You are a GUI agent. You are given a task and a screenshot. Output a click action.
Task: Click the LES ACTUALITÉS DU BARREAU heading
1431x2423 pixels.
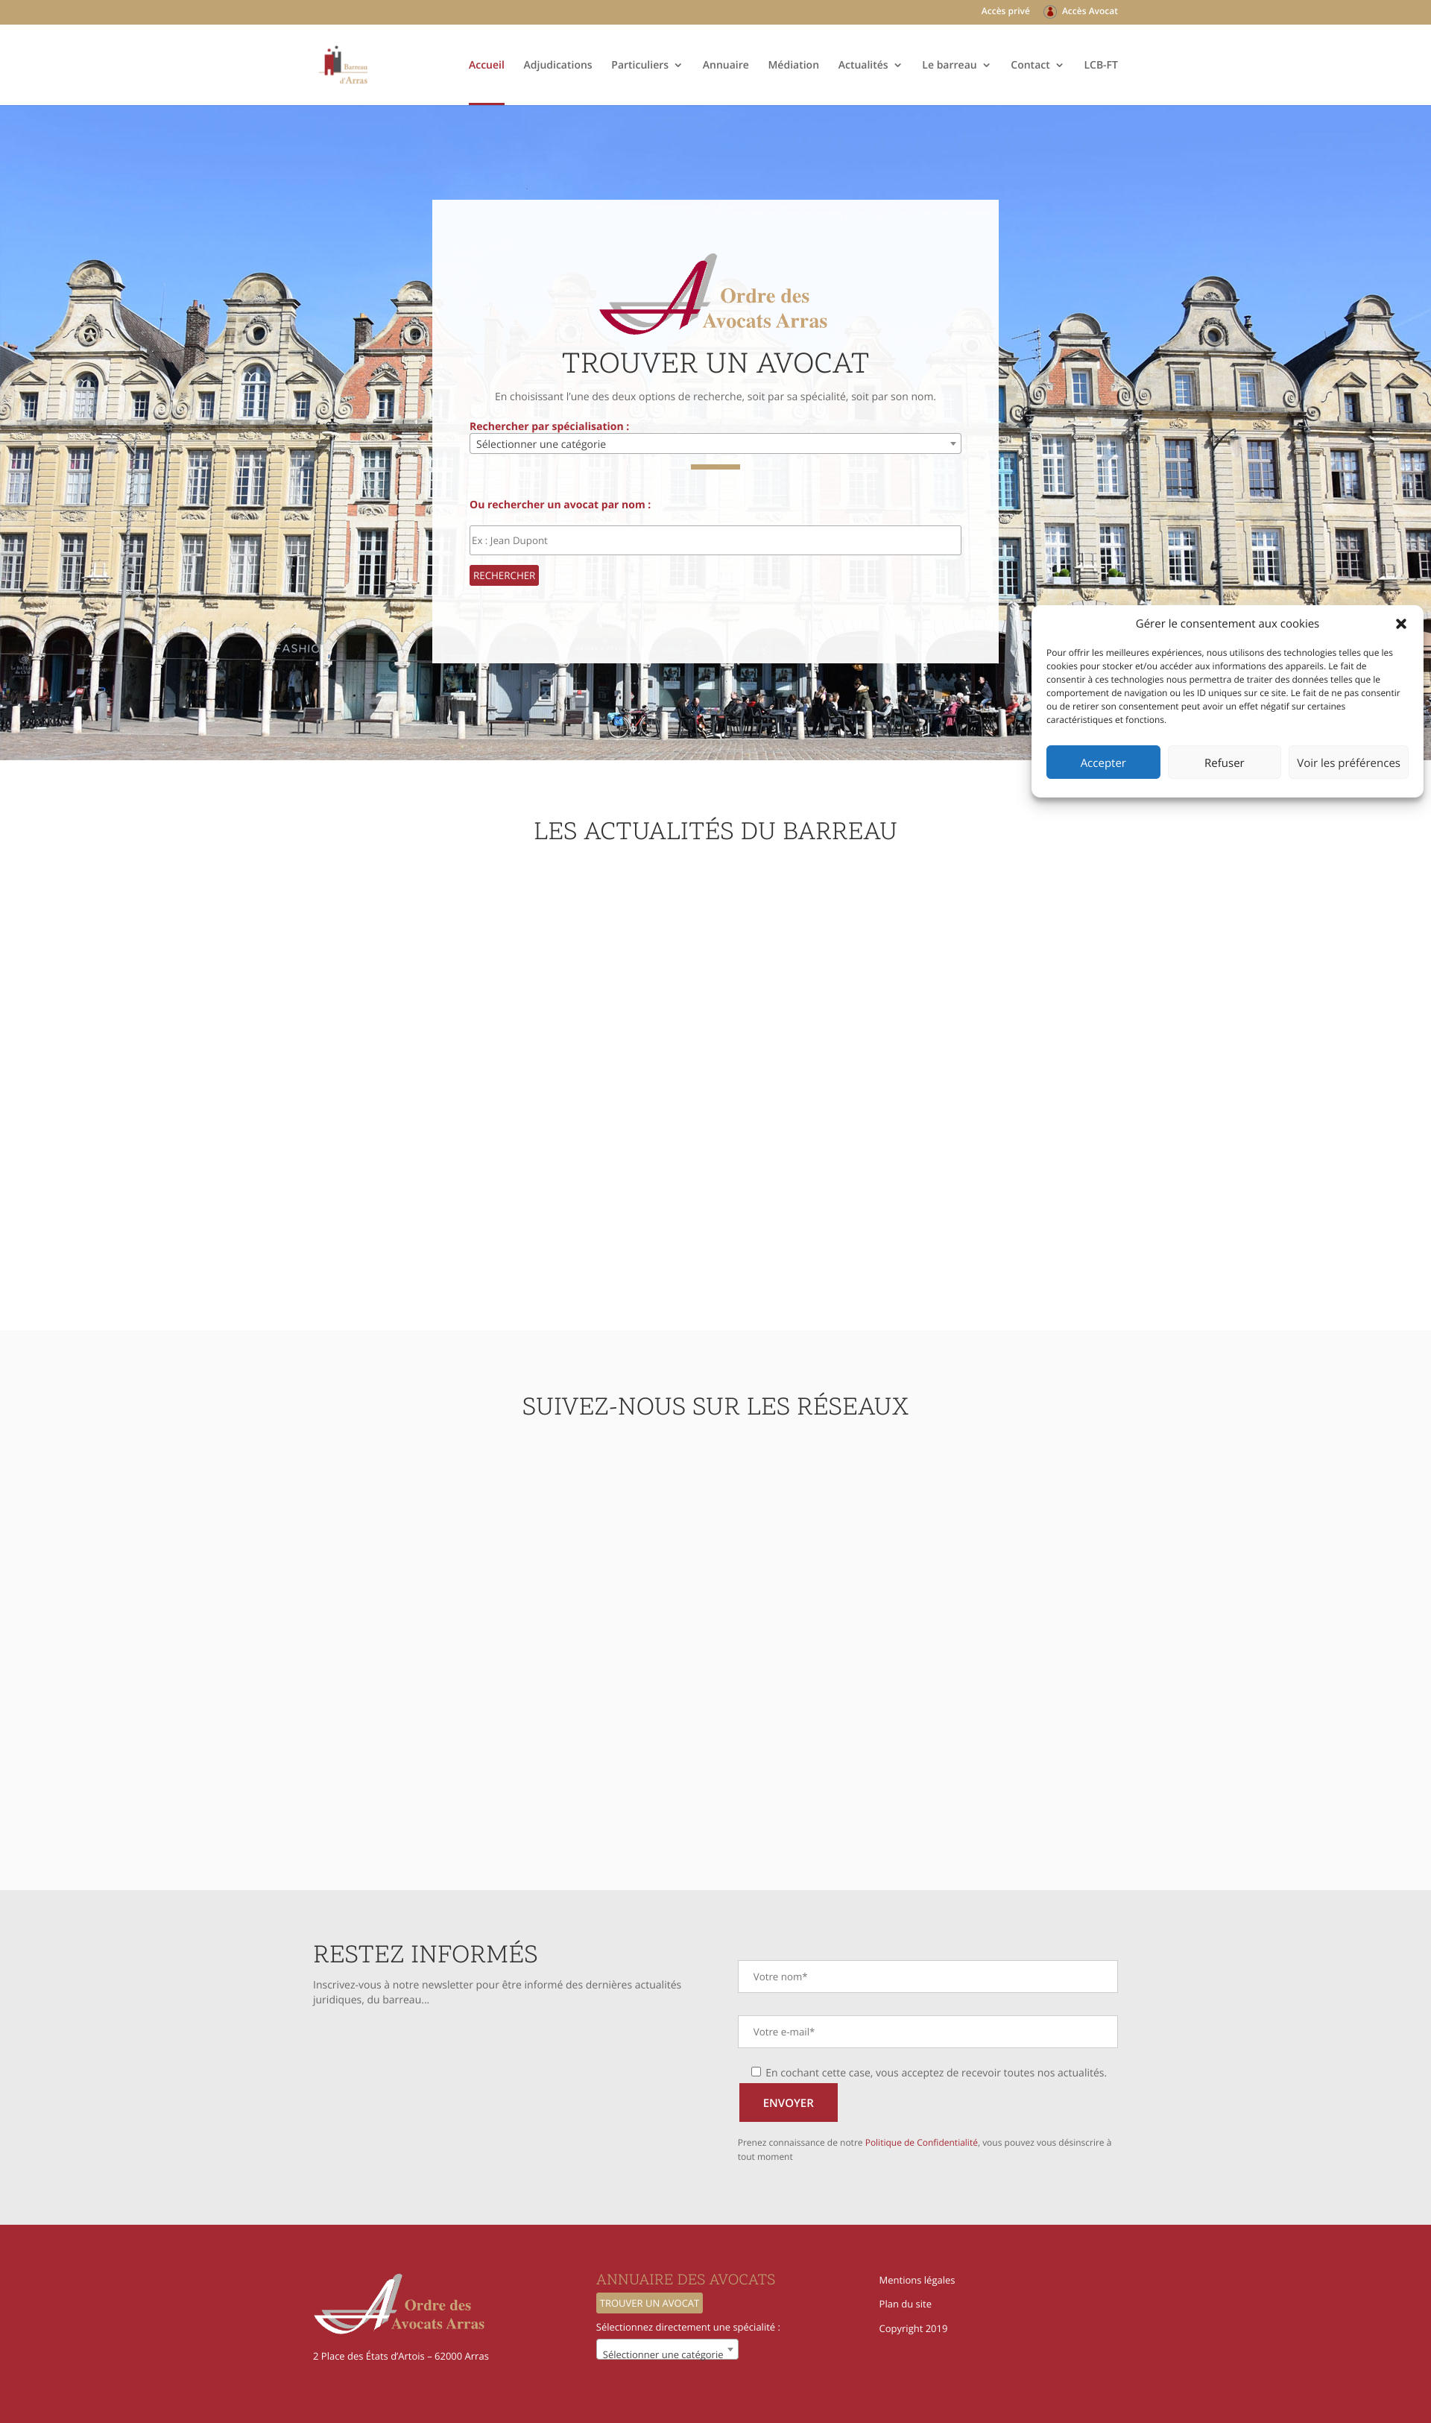click(715, 830)
